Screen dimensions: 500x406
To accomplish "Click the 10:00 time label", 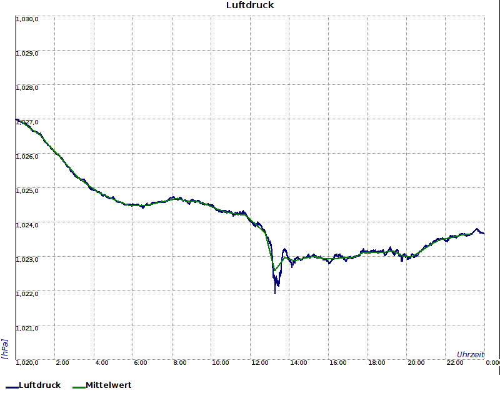I will (x=221, y=363).
